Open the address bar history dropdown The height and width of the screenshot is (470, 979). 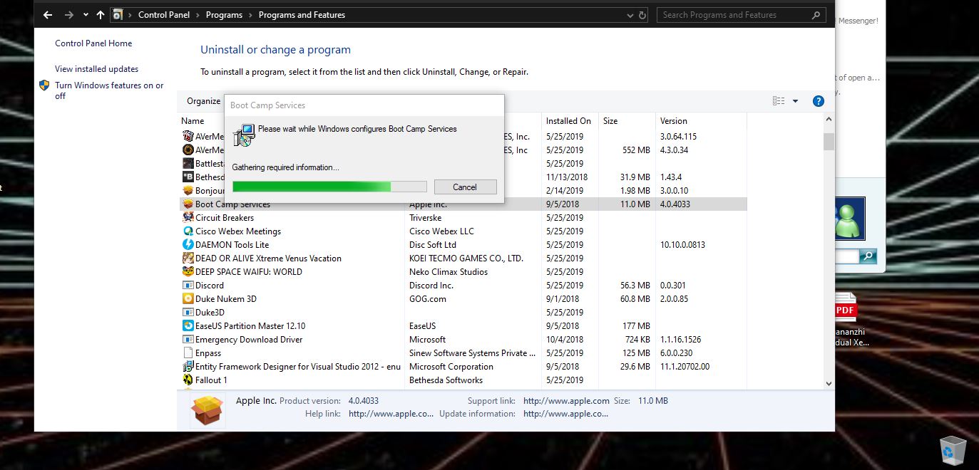click(630, 15)
